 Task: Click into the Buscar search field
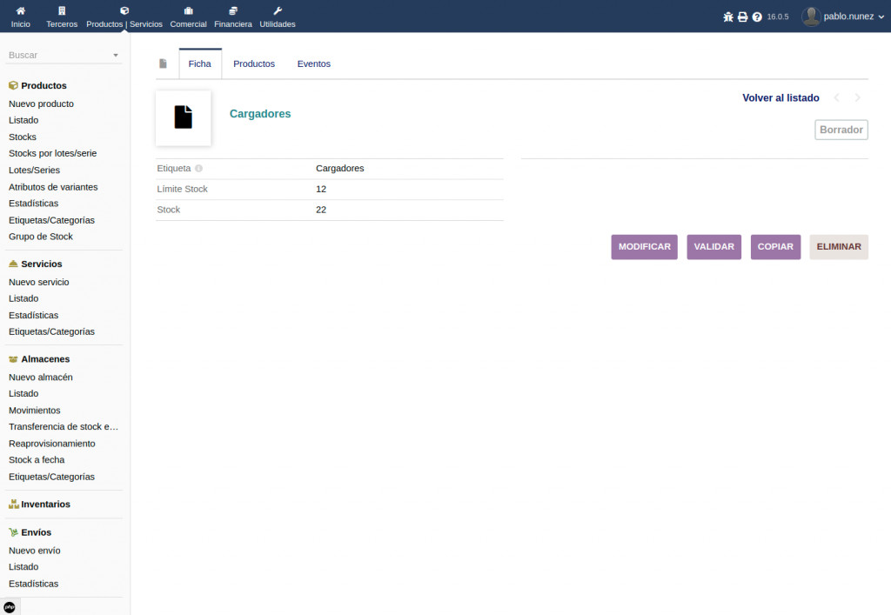click(57, 55)
